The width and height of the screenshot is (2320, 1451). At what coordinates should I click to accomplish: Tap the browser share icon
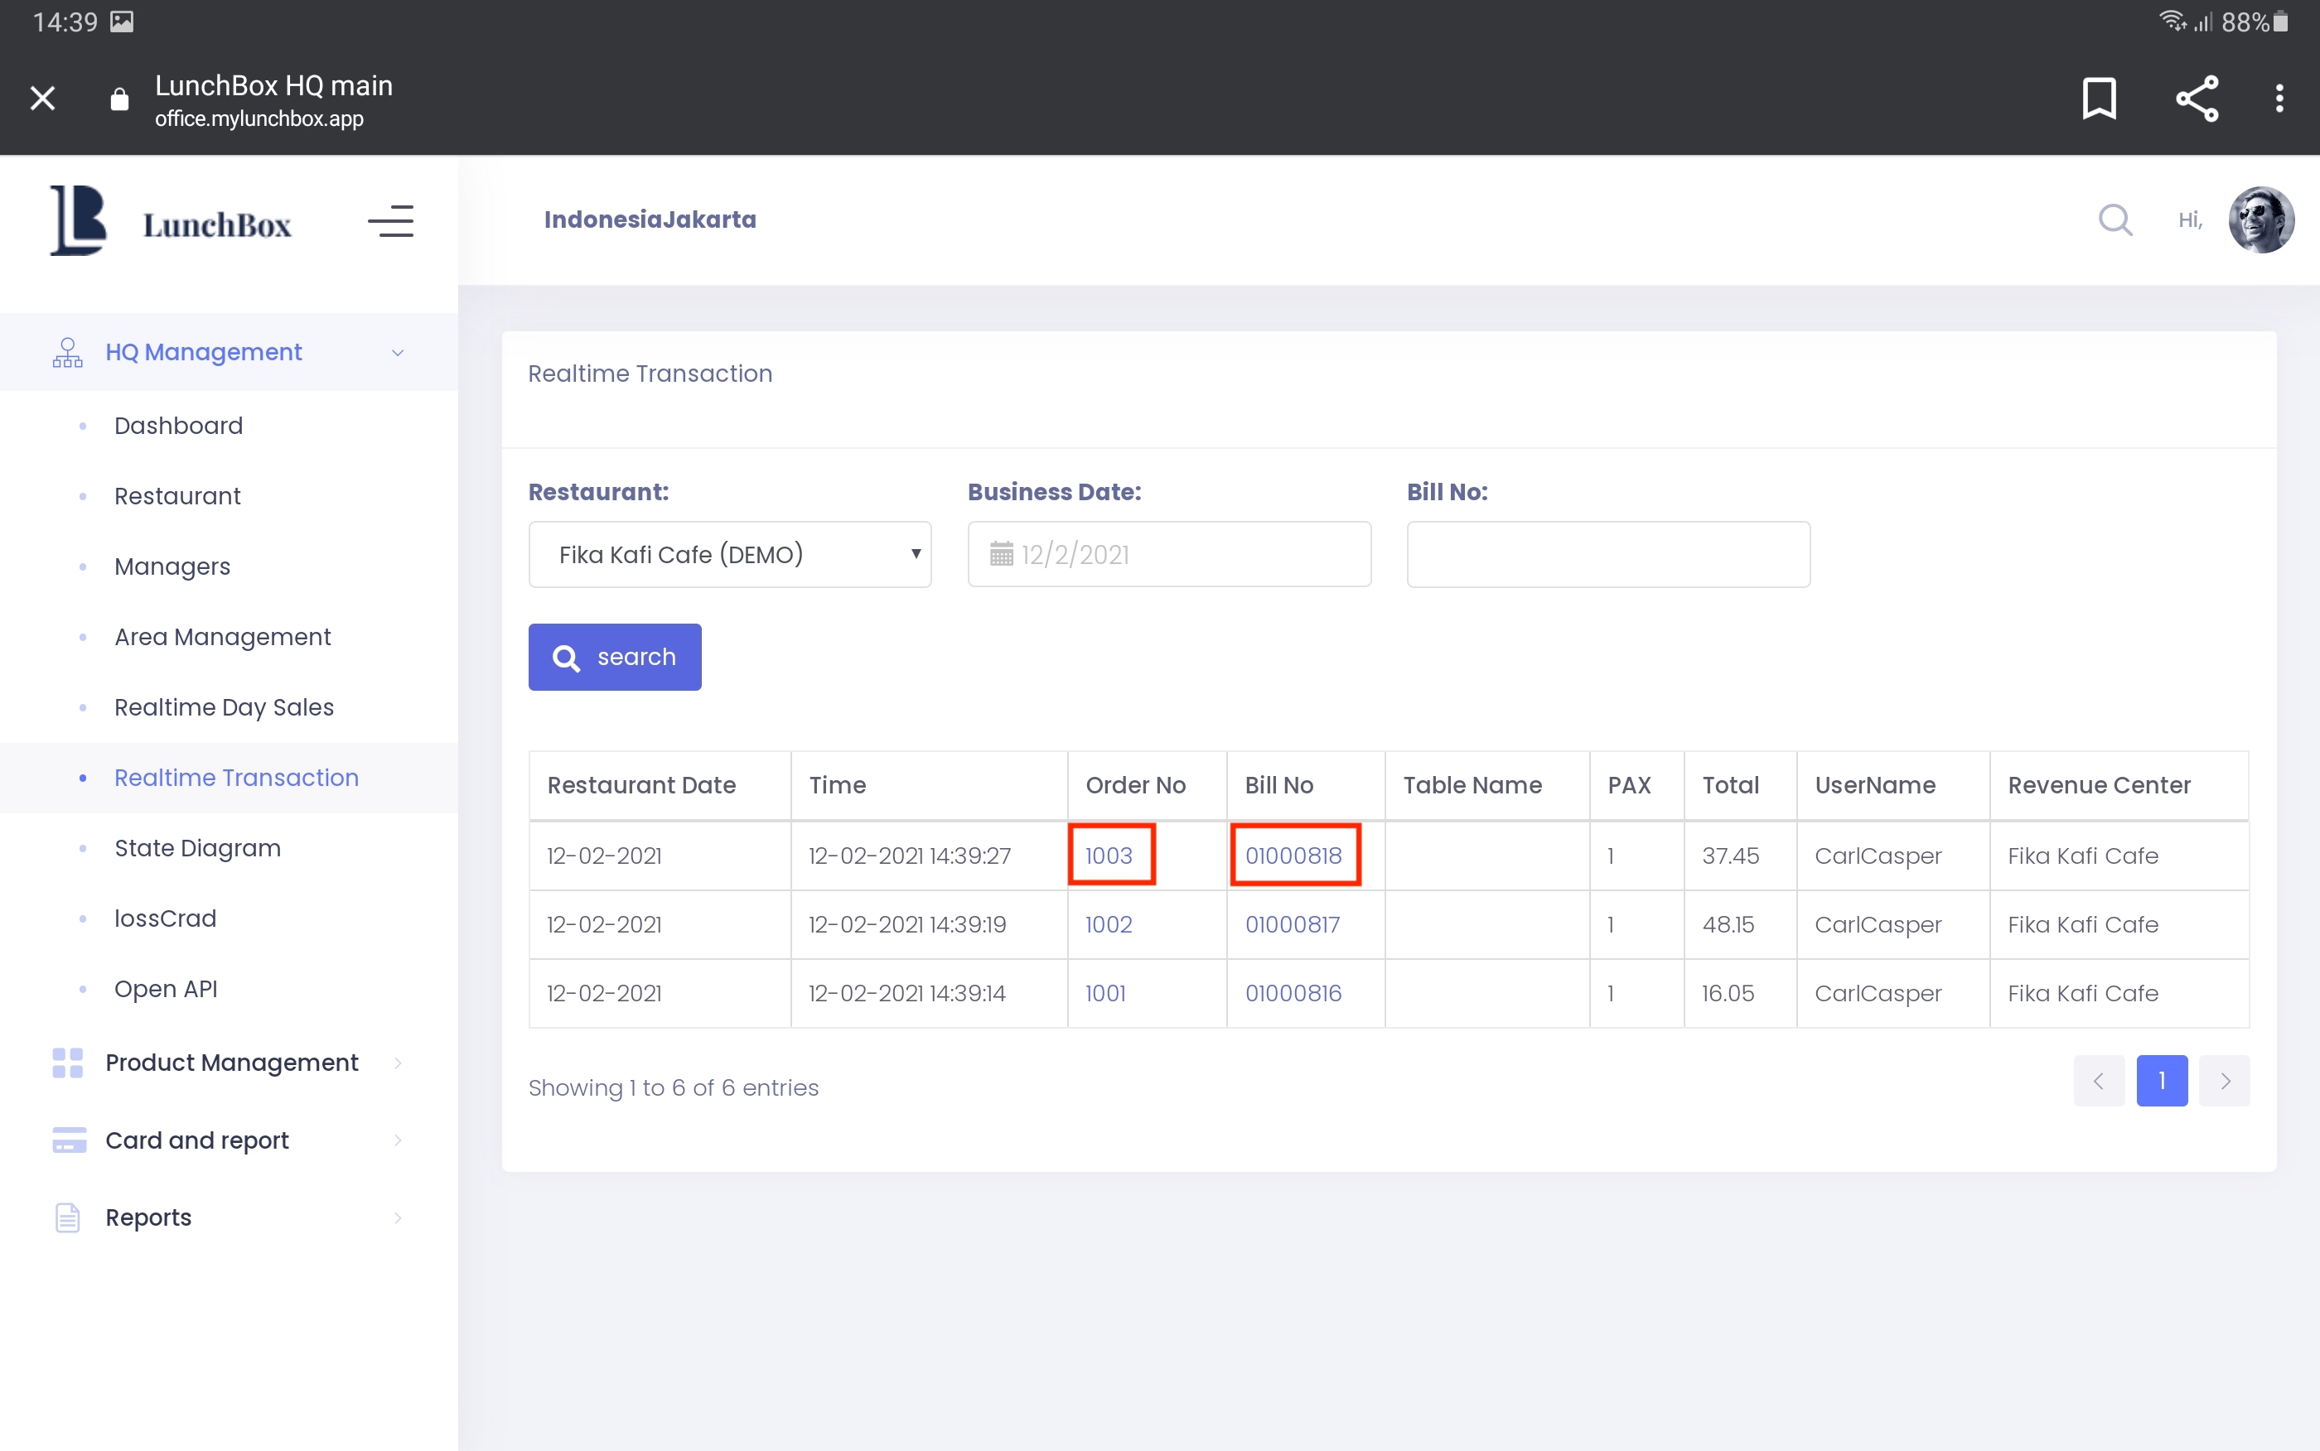[x=2197, y=98]
